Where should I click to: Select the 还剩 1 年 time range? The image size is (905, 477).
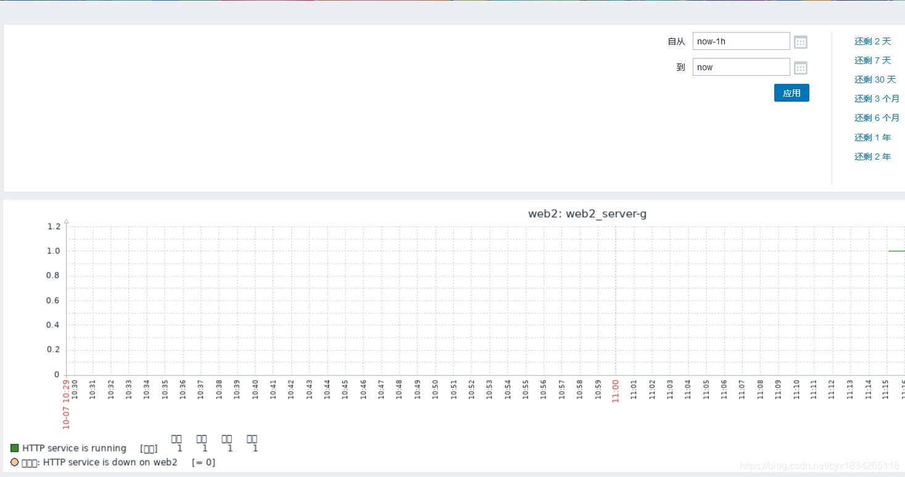[x=872, y=137]
